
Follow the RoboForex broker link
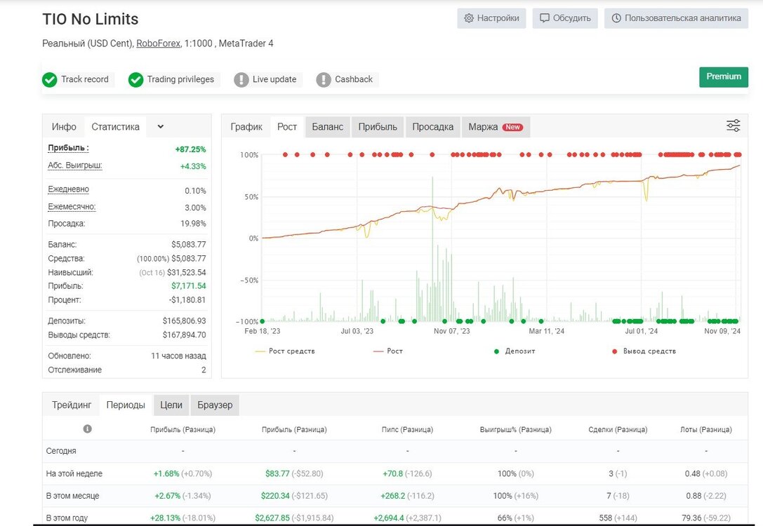(158, 43)
